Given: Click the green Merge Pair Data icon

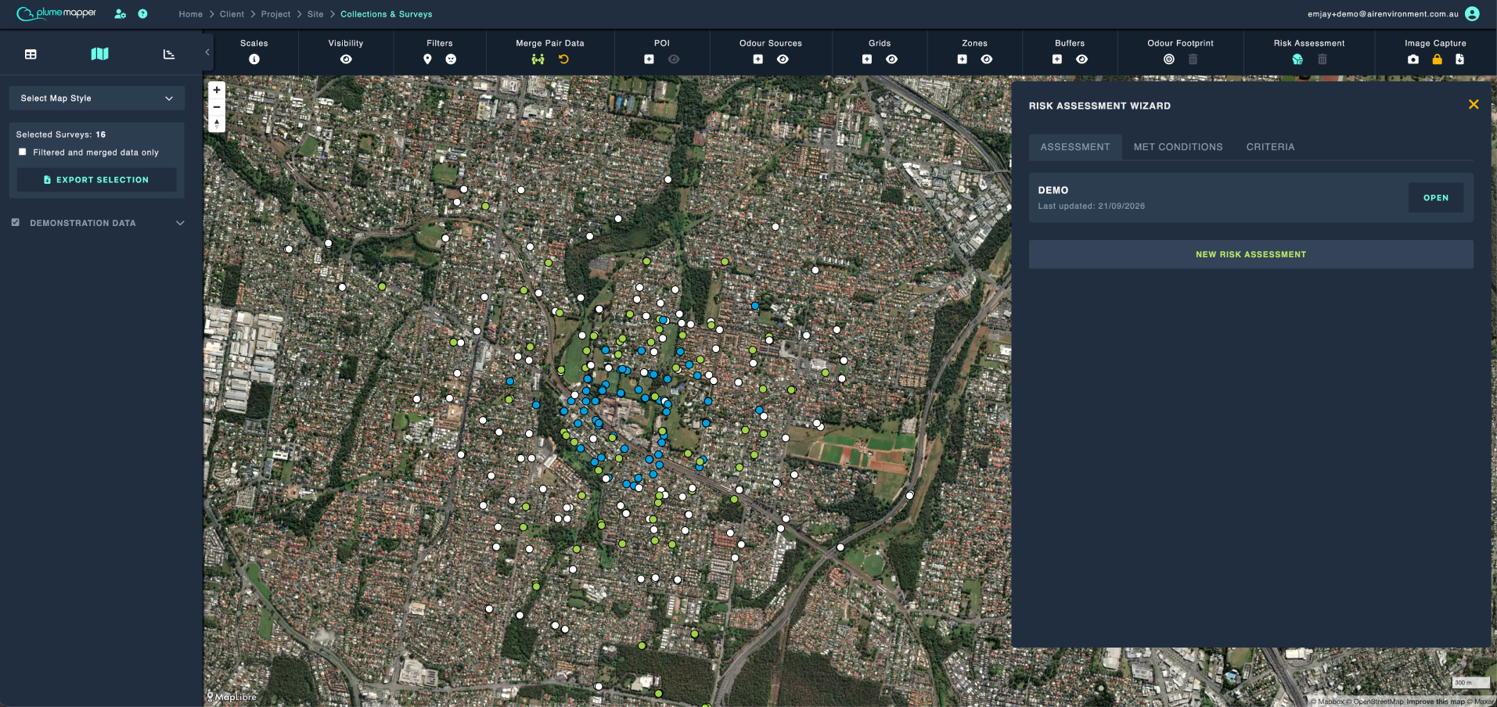Looking at the screenshot, I should point(538,59).
